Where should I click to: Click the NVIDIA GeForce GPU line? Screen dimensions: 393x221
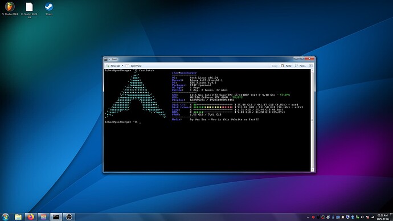(207, 97)
